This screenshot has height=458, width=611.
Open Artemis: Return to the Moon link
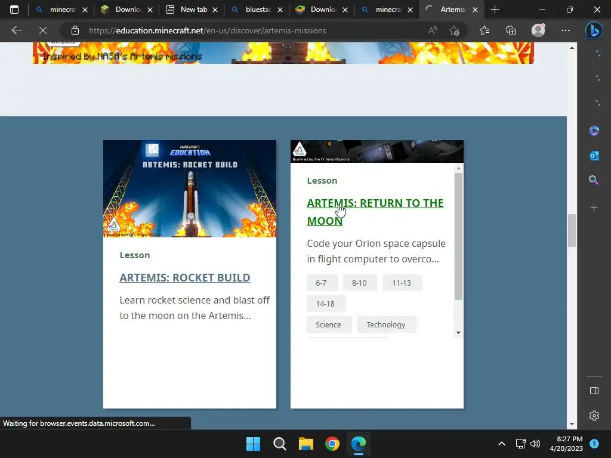point(375,212)
